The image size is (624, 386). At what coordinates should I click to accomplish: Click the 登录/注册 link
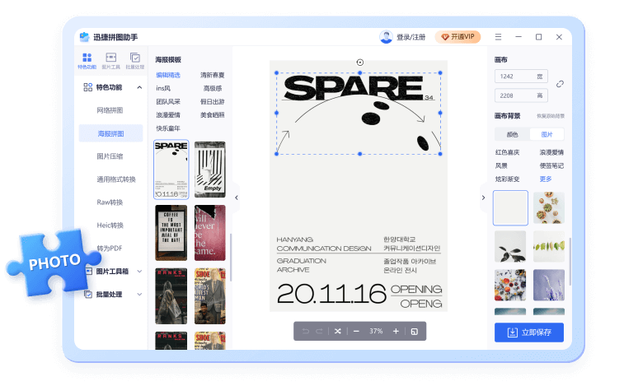point(411,37)
